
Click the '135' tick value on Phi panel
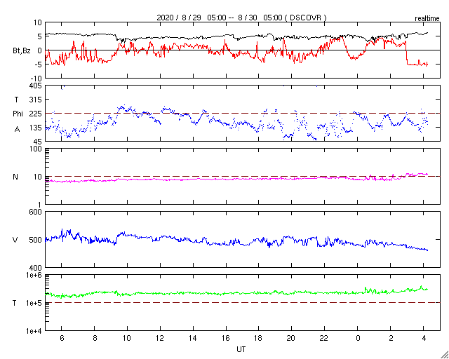coord(36,128)
